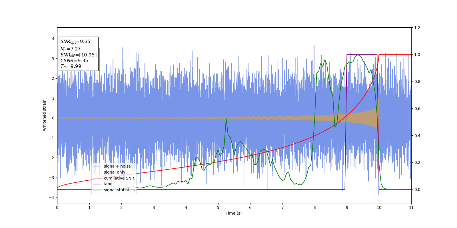Click the green line swatch in legend
This screenshot has width=457, height=228.
click(97, 190)
